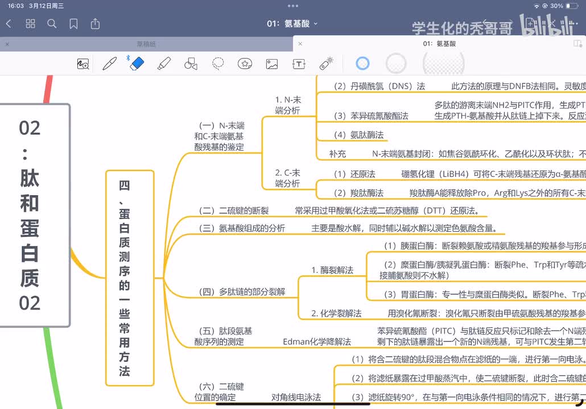Close the 草稿纸 tab
The height and width of the screenshot is (409, 586).
click(7, 44)
